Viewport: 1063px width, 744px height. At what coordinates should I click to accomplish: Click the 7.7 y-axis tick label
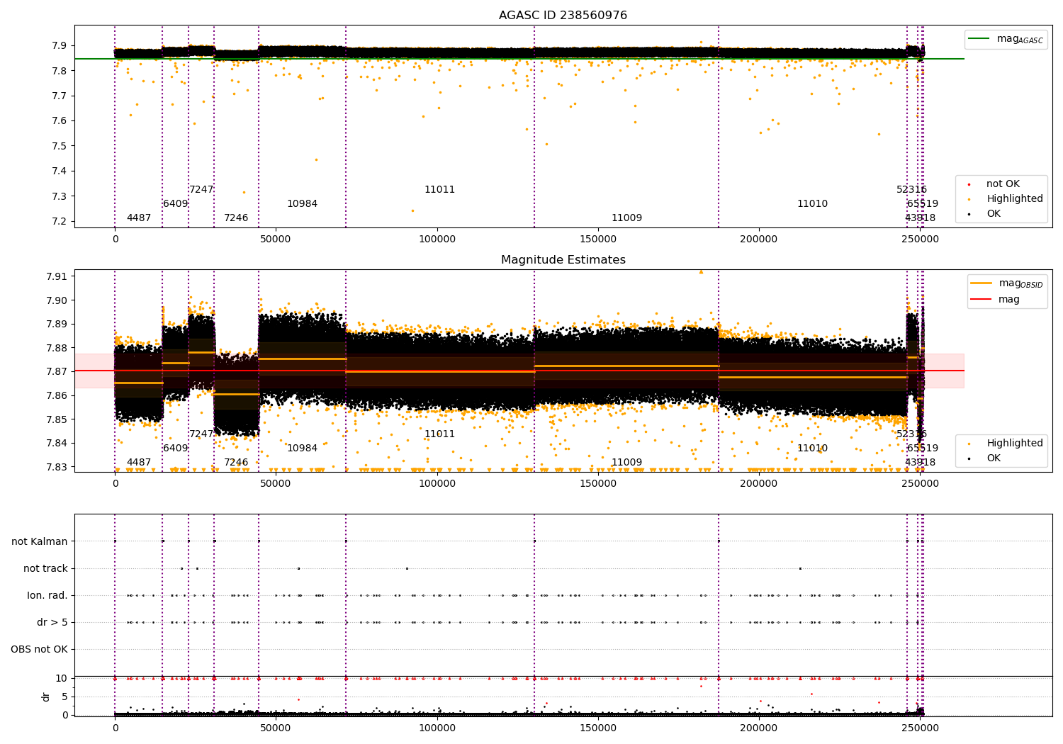coord(59,96)
